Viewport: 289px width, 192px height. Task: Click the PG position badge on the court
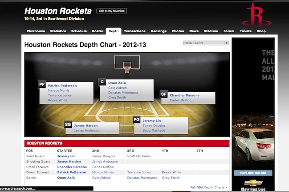(x=137, y=119)
